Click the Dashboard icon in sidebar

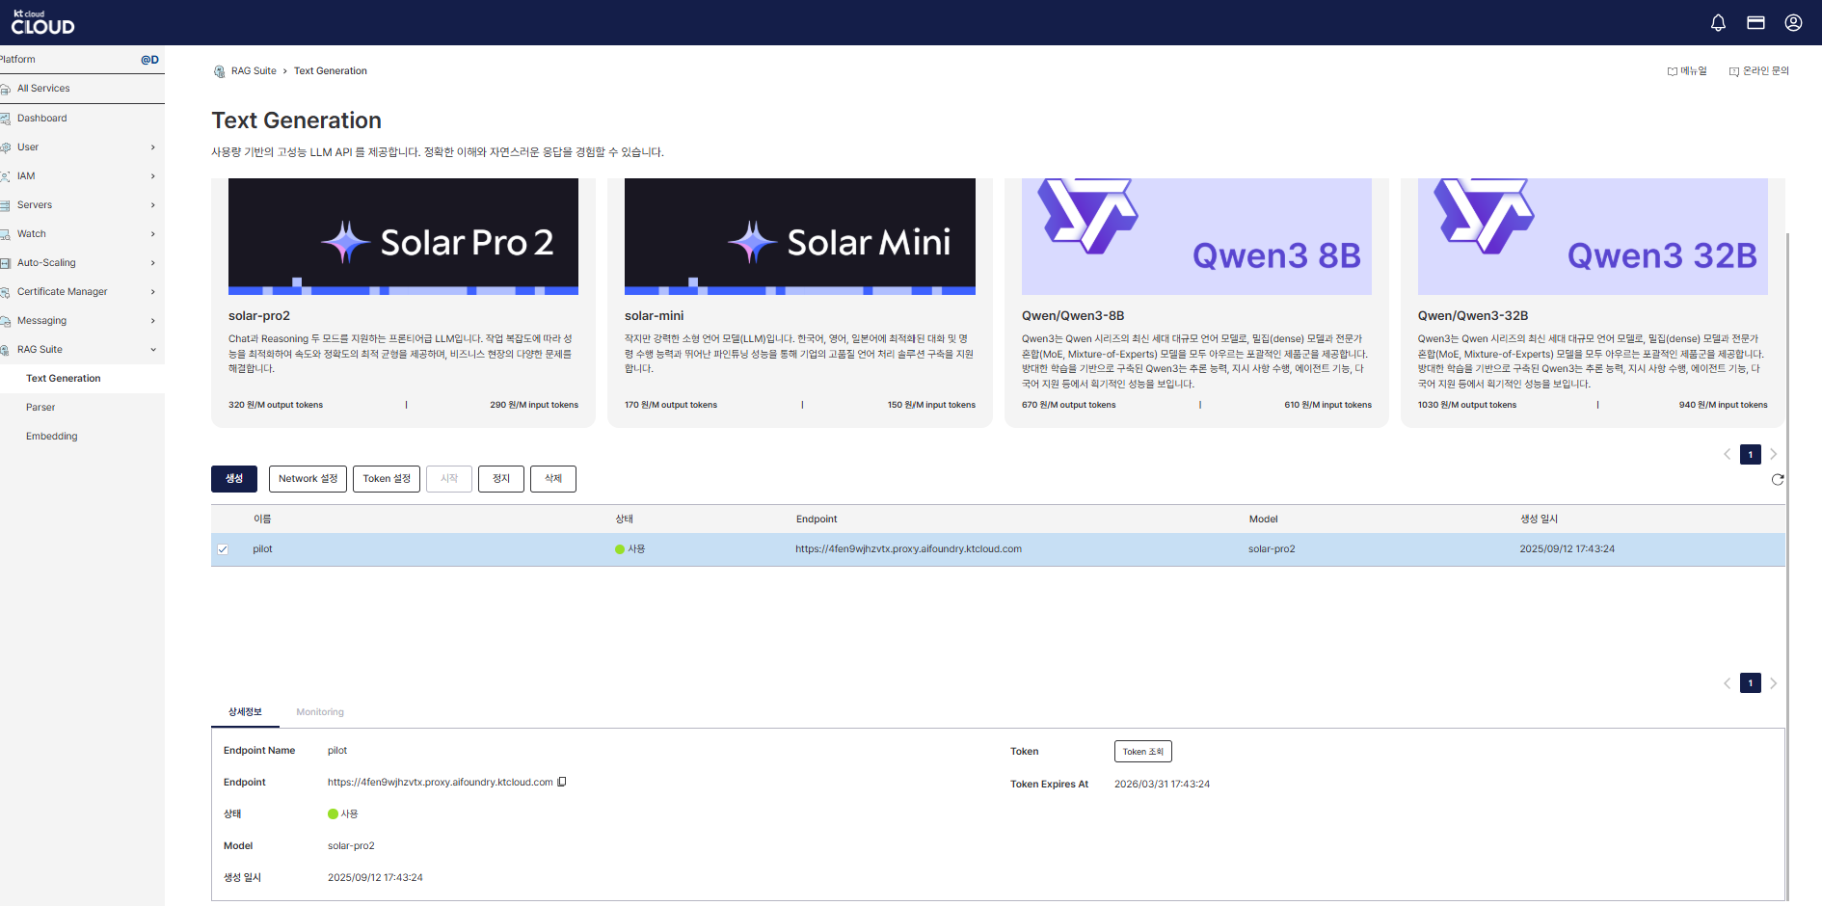click(8, 118)
